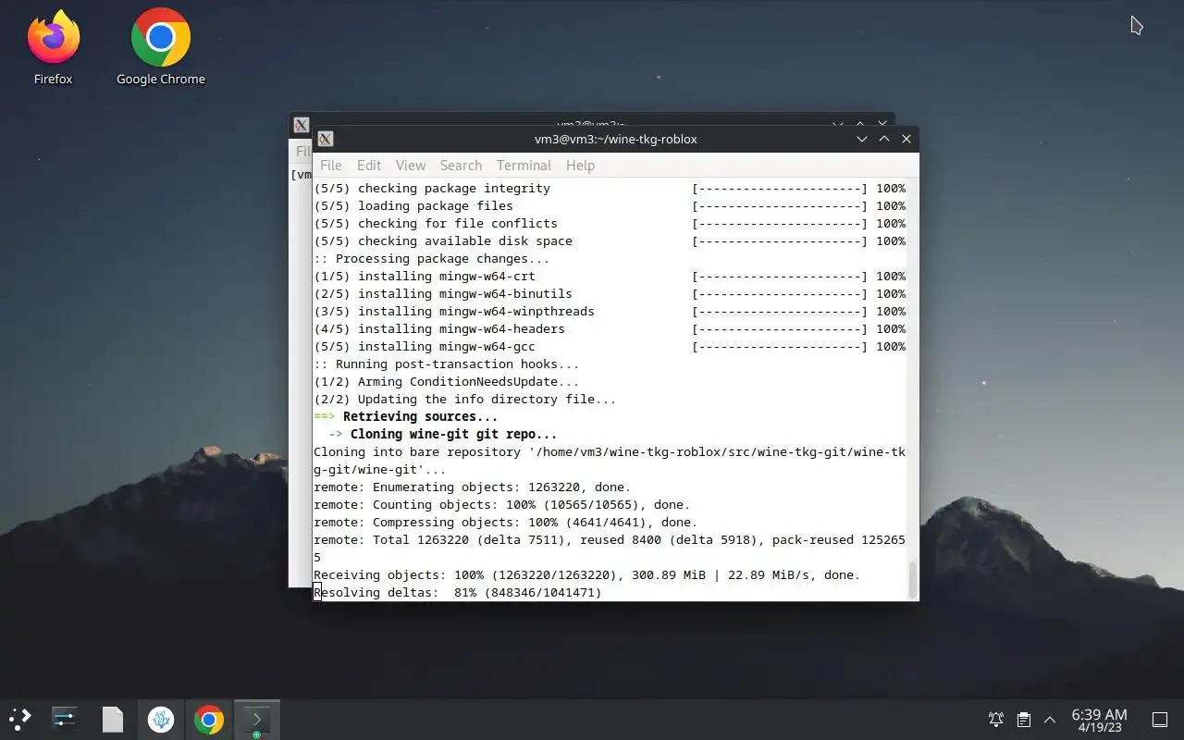This screenshot has height=740, width=1184.
Task: Click ':: Running post-transaction hooks...' line
Action: [x=446, y=364]
